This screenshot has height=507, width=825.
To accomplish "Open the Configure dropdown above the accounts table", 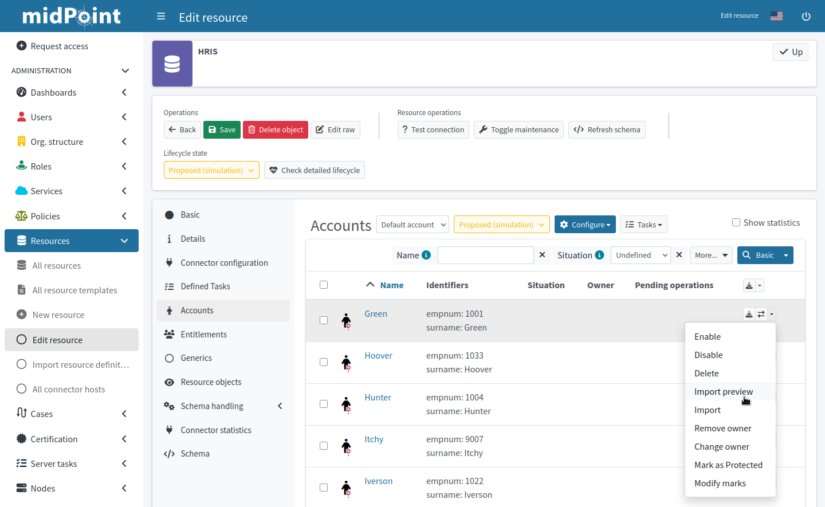I will click(x=585, y=224).
